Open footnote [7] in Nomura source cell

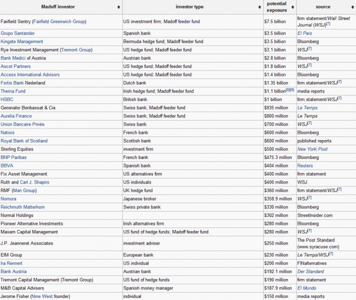[x=309, y=197]
